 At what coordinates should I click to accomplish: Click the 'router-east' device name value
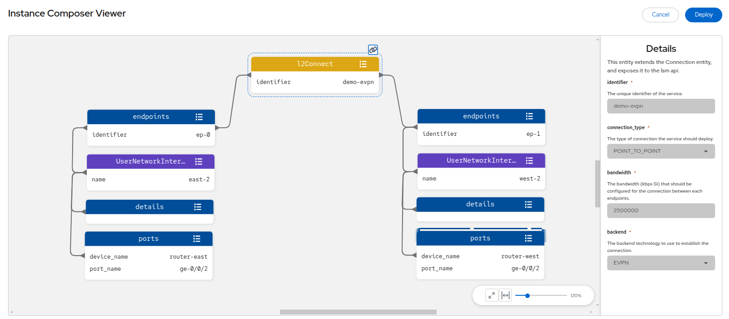(x=189, y=257)
